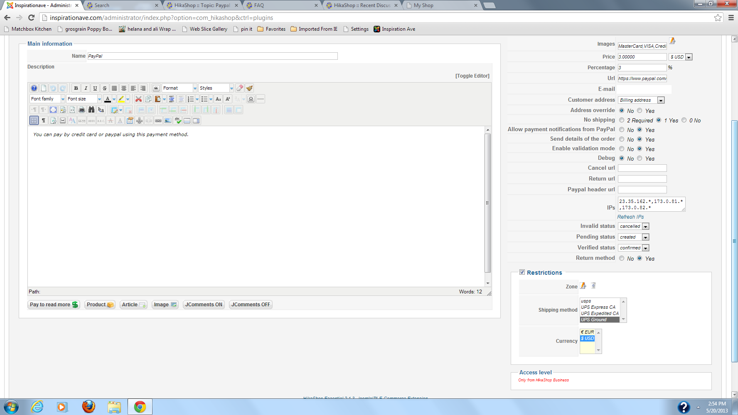Click the Zone edit pencil icon
Screen dimensions: 738x415
pos(583,286)
